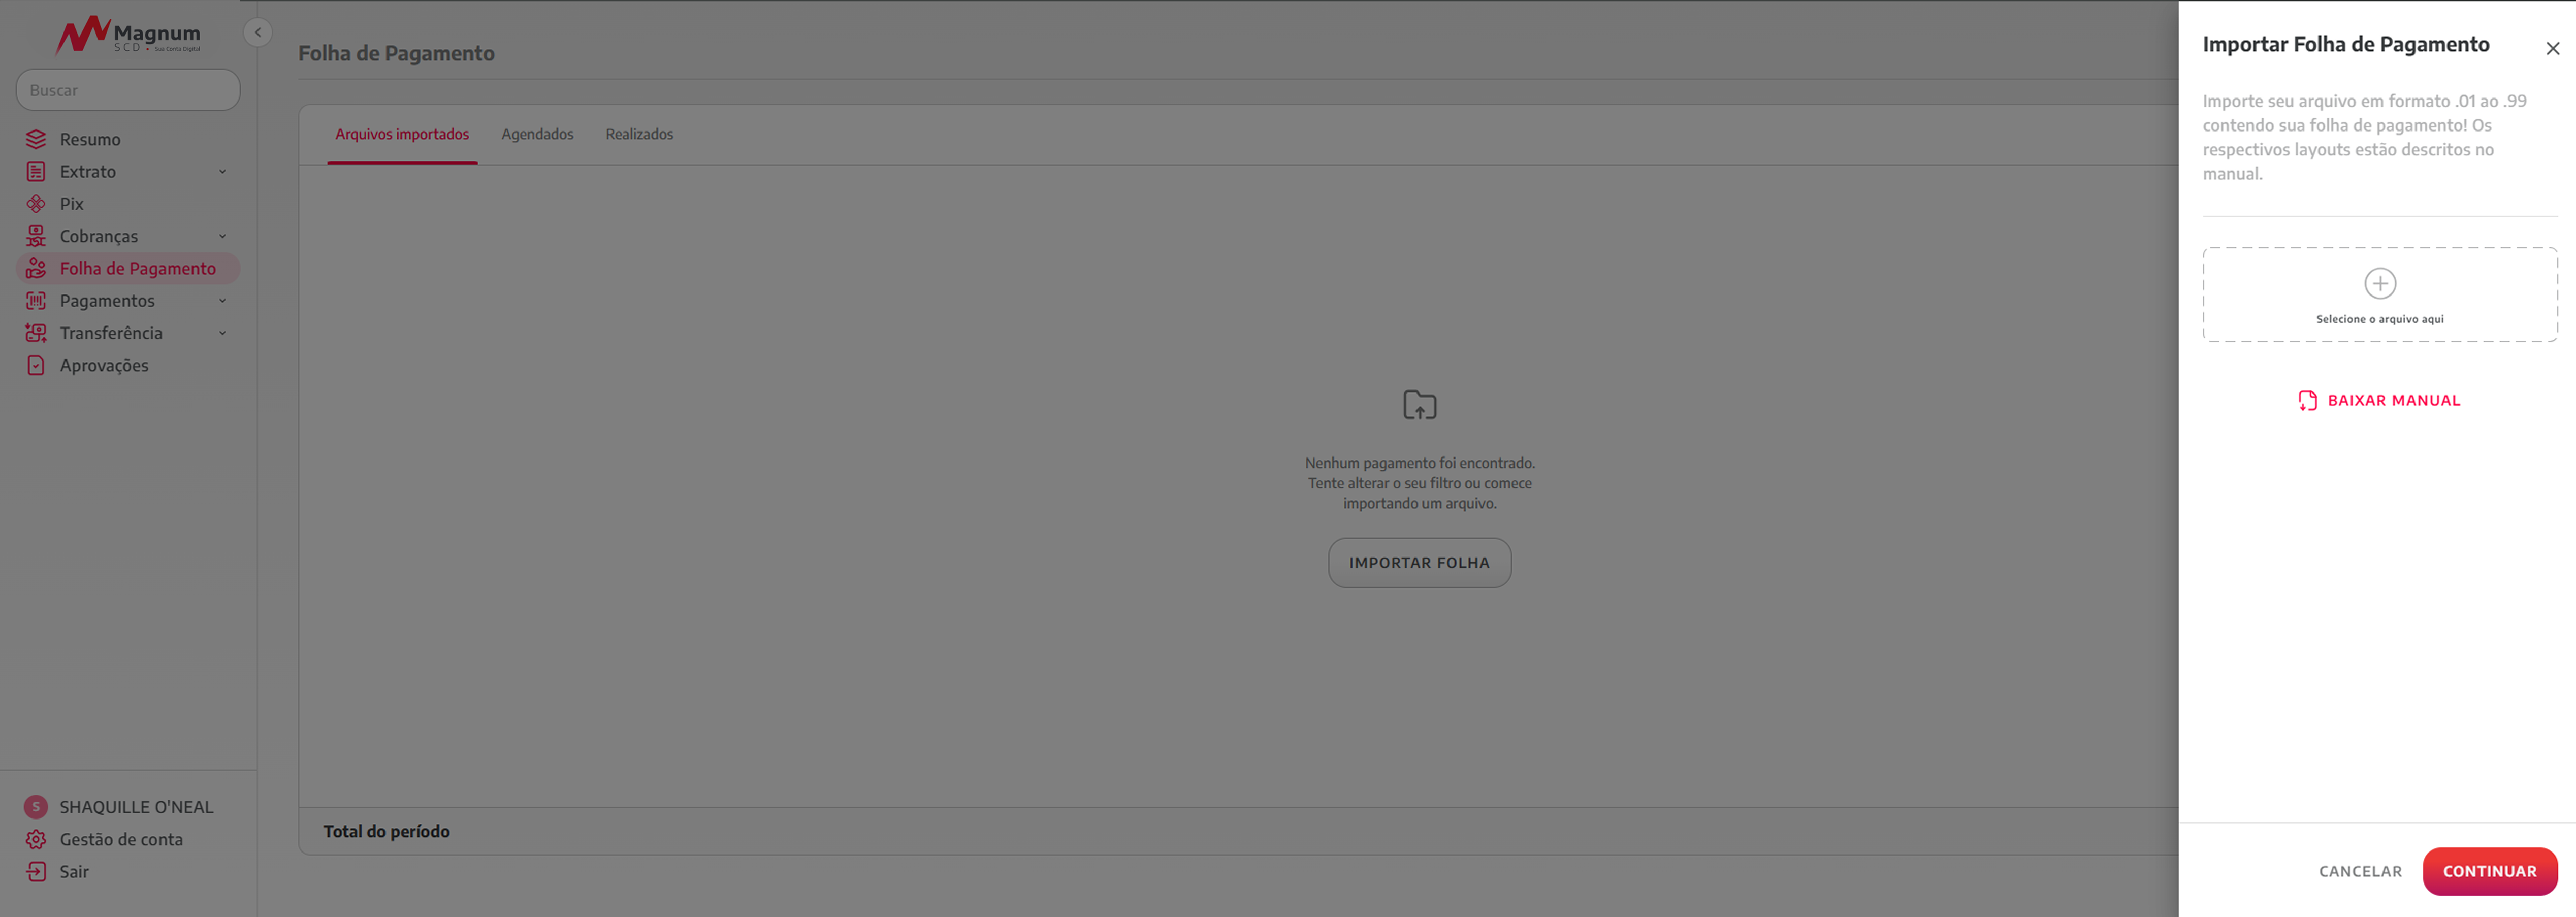Click the Aprovações icon in sidebar
Viewport: 2576px width, 917px height.
coord(36,365)
